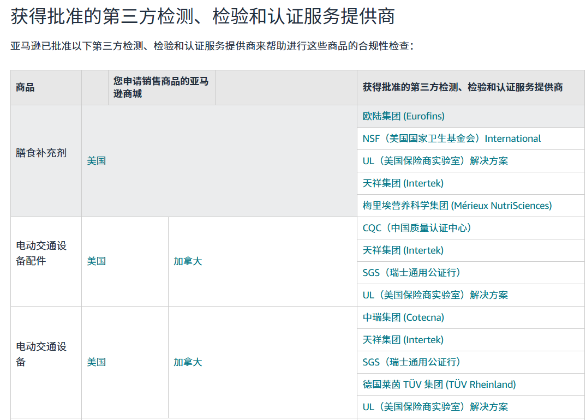Click 美国 link in 电动交通设备配件 row

point(97,262)
